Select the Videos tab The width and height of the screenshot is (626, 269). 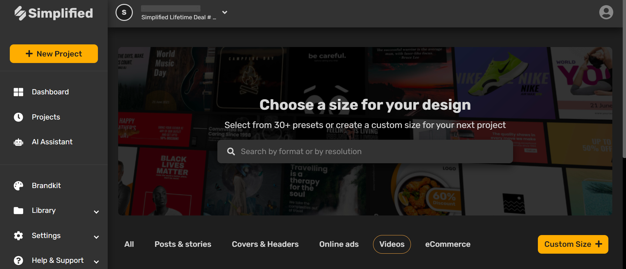point(392,244)
